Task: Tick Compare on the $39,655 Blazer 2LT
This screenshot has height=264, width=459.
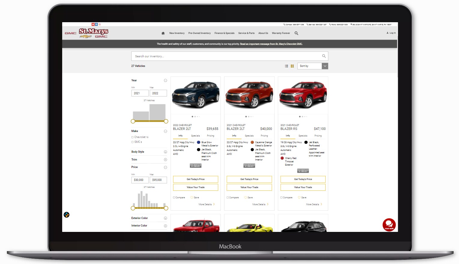Action: coord(174,197)
